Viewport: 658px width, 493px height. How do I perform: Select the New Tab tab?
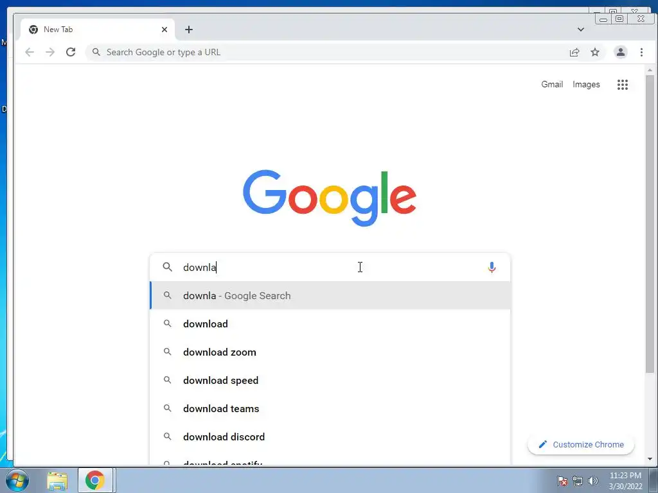pos(98,30)
